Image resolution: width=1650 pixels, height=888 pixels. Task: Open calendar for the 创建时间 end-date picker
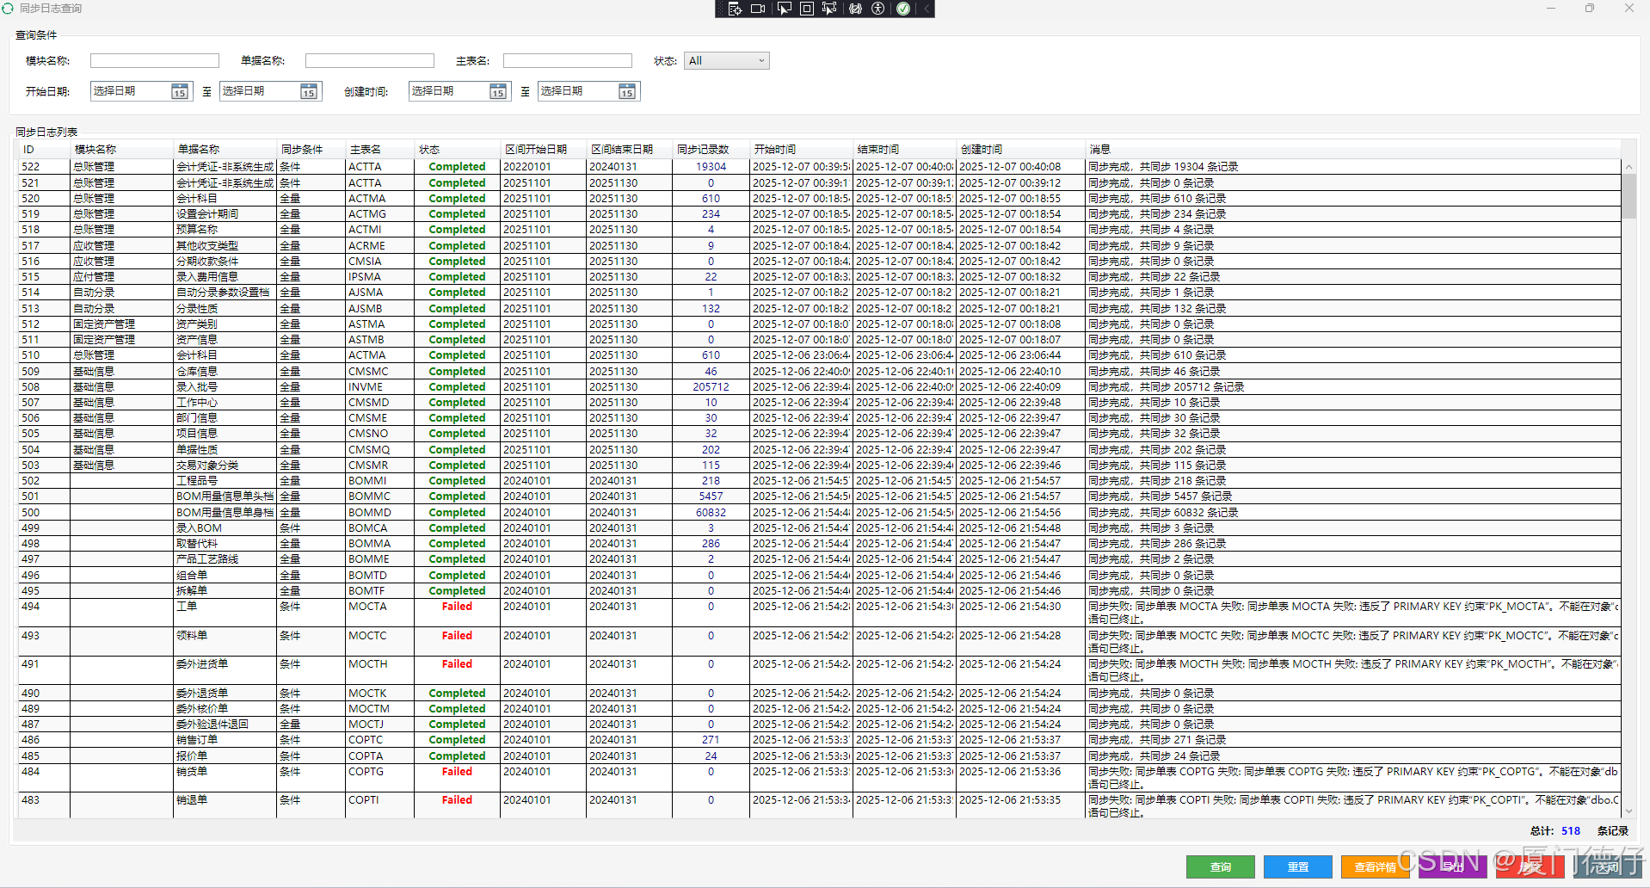[x=626, y=91]
